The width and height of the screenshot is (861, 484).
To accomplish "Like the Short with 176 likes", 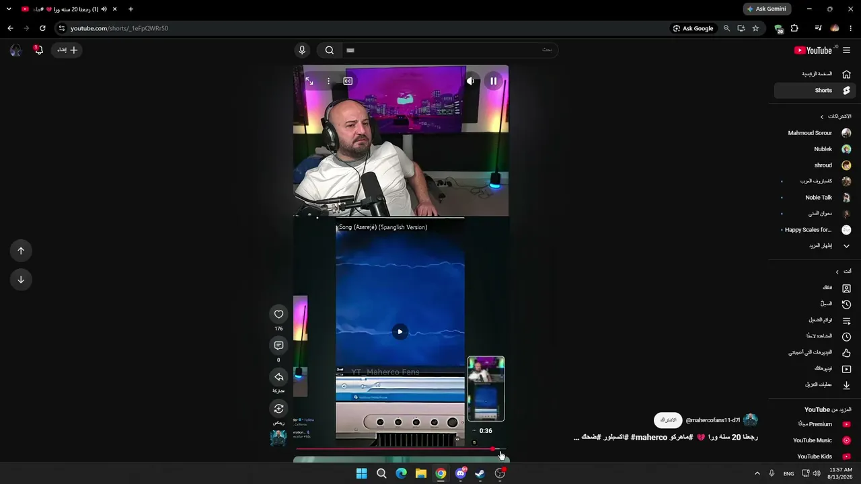I will 278,314.
